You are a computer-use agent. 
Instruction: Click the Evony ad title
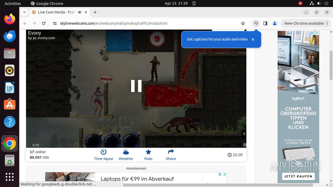(35, 33)
